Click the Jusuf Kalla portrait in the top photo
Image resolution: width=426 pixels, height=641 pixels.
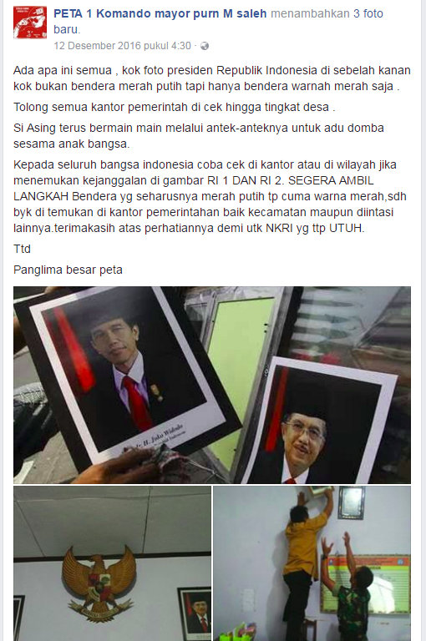(x=323, y=421)
